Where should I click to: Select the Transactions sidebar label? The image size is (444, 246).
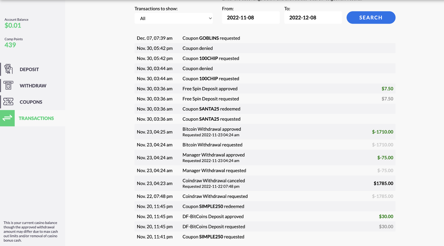pos(36,118)
